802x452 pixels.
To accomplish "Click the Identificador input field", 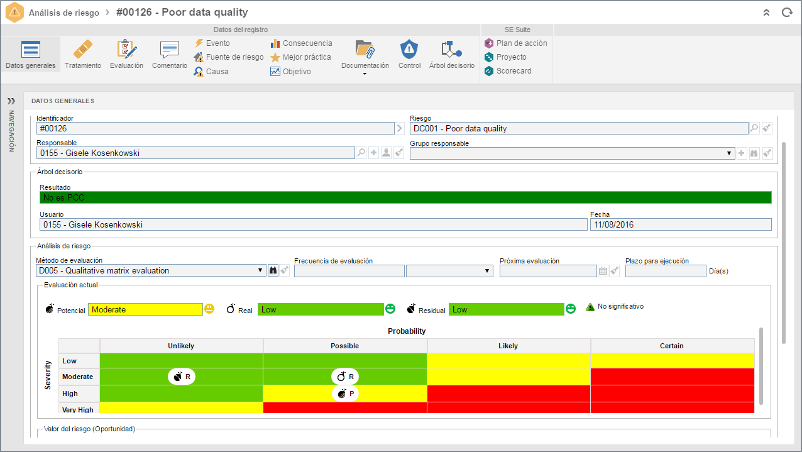I will 216,128.
